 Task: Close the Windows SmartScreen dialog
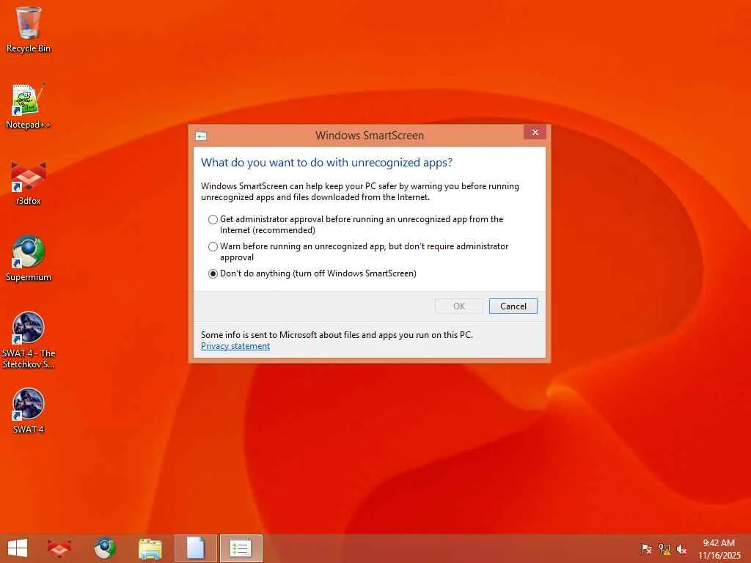point(535,132)
